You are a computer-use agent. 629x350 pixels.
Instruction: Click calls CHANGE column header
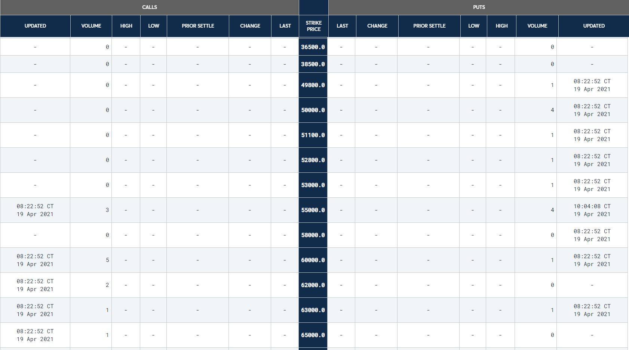(250, 26)
